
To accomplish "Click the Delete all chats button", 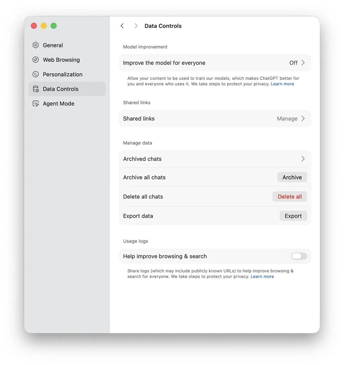I will pyautogui.click(x=290, y=196).
